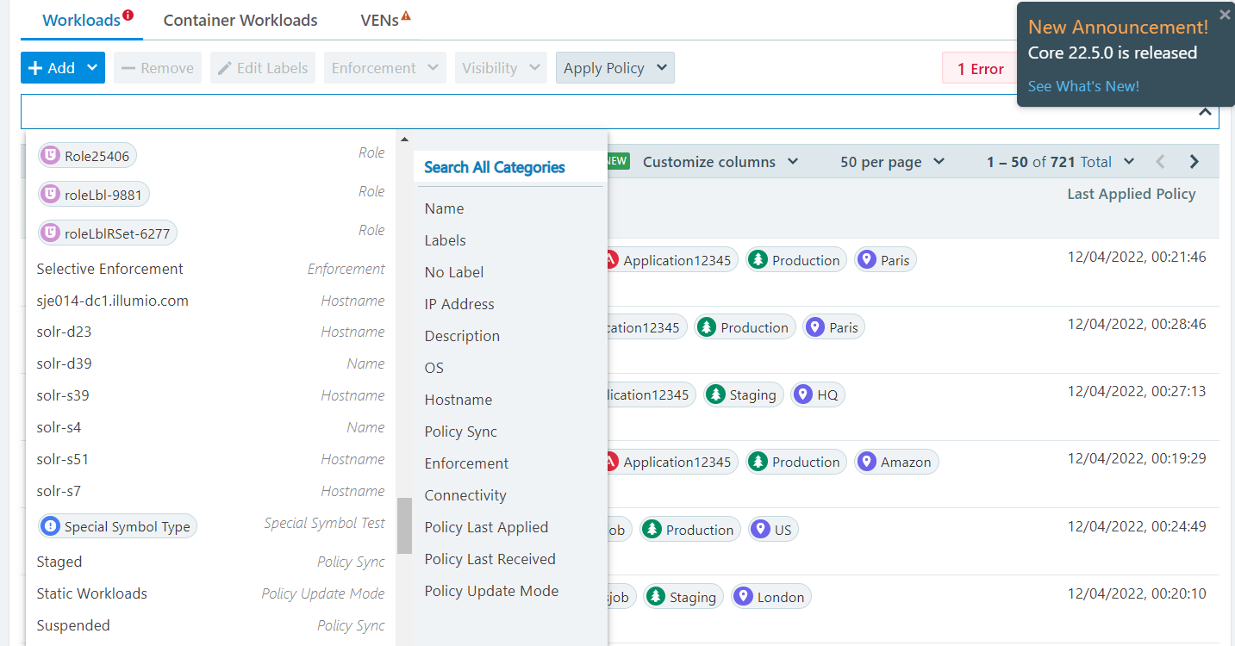Viewport: 1235px width, 646px height.
Task: Open the 50 per page selector
Action: [892, 162]
